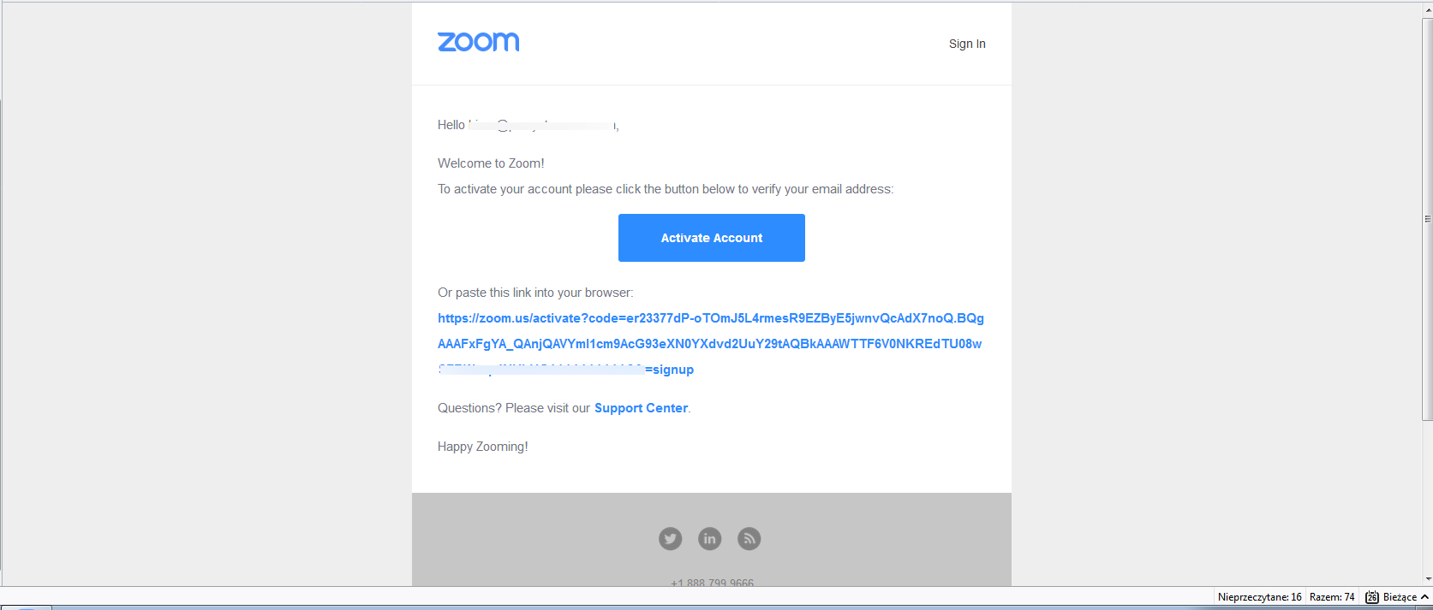Click the Razem: 74 status indicator
1433x610 pixels.
[1332, 597]
